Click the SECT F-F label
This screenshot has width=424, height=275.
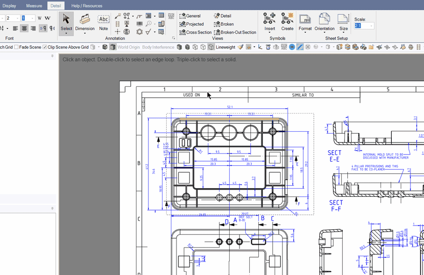coord(336,206)
